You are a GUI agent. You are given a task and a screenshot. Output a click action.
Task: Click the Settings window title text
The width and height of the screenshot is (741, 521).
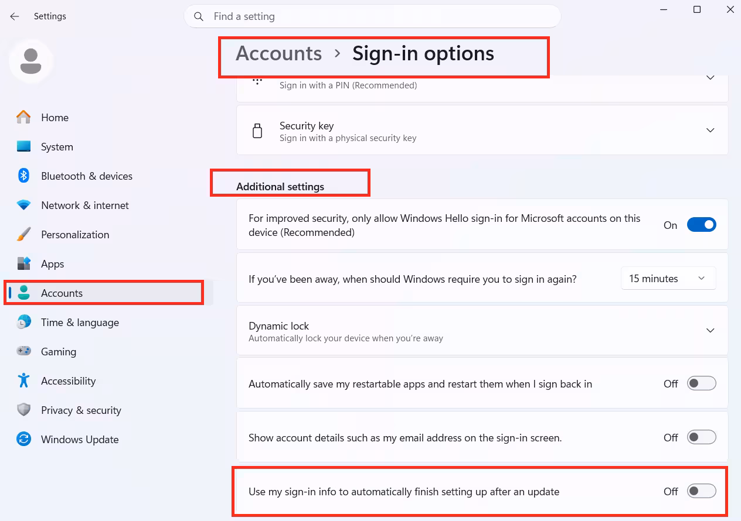click(50, 16)
